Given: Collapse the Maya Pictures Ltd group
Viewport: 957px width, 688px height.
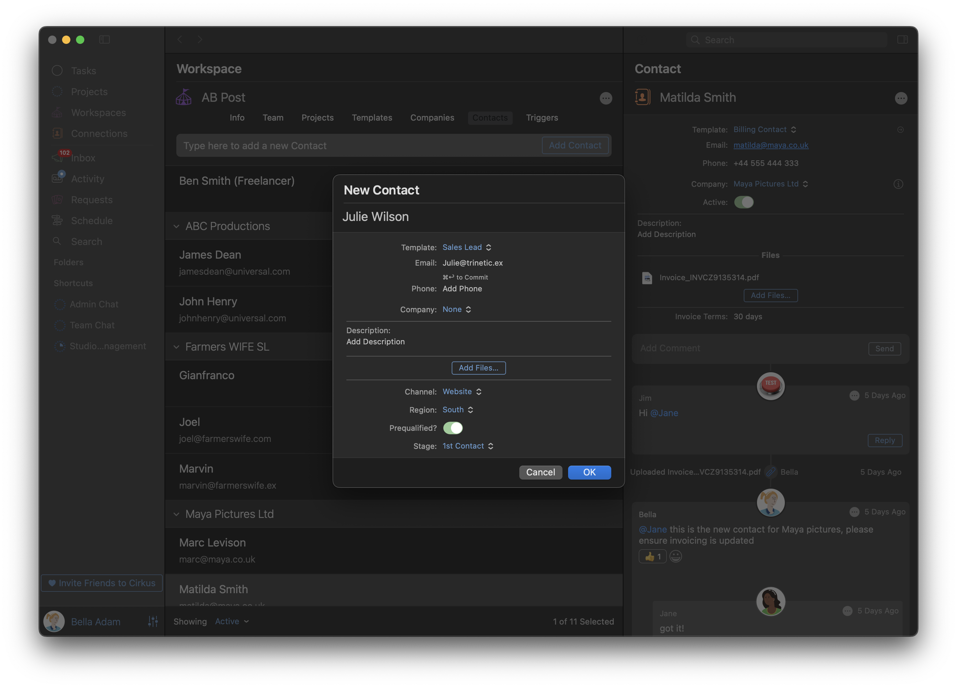Looking at the screenshot, I should point(176,514).
